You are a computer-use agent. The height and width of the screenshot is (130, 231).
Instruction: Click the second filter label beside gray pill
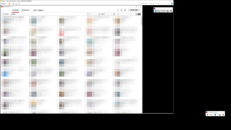pos(13,14)
